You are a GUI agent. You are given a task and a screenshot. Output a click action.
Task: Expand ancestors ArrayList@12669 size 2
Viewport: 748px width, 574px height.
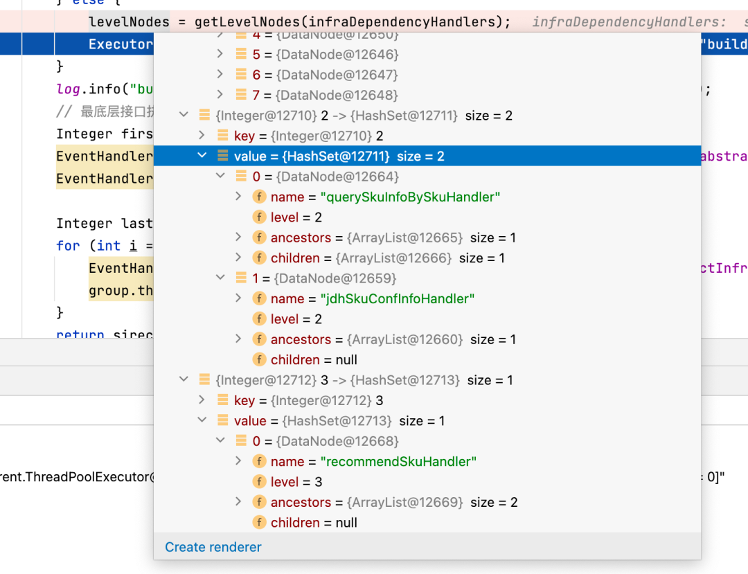pos(239,502)
